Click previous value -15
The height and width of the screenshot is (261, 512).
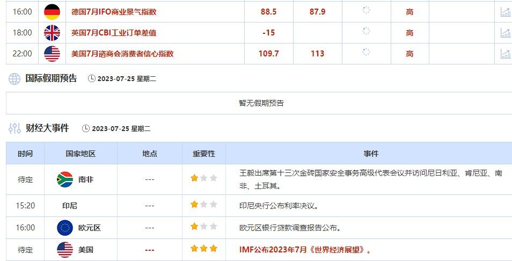point(269,33)
